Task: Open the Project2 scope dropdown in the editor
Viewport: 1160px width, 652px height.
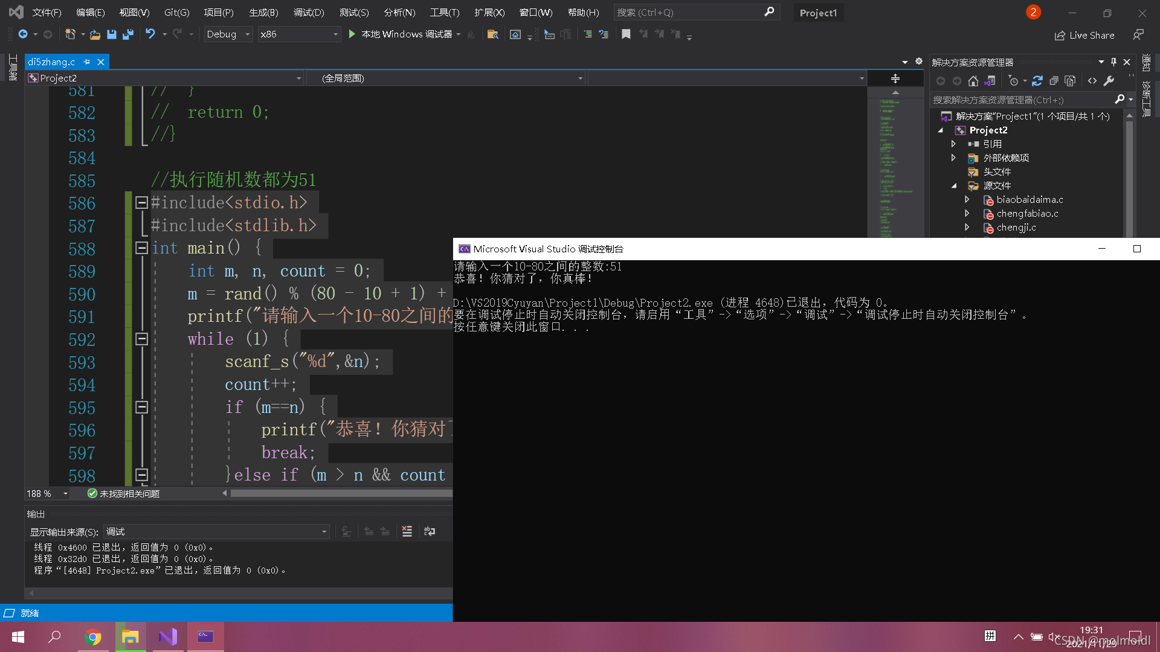Action: tap(164, 78)
